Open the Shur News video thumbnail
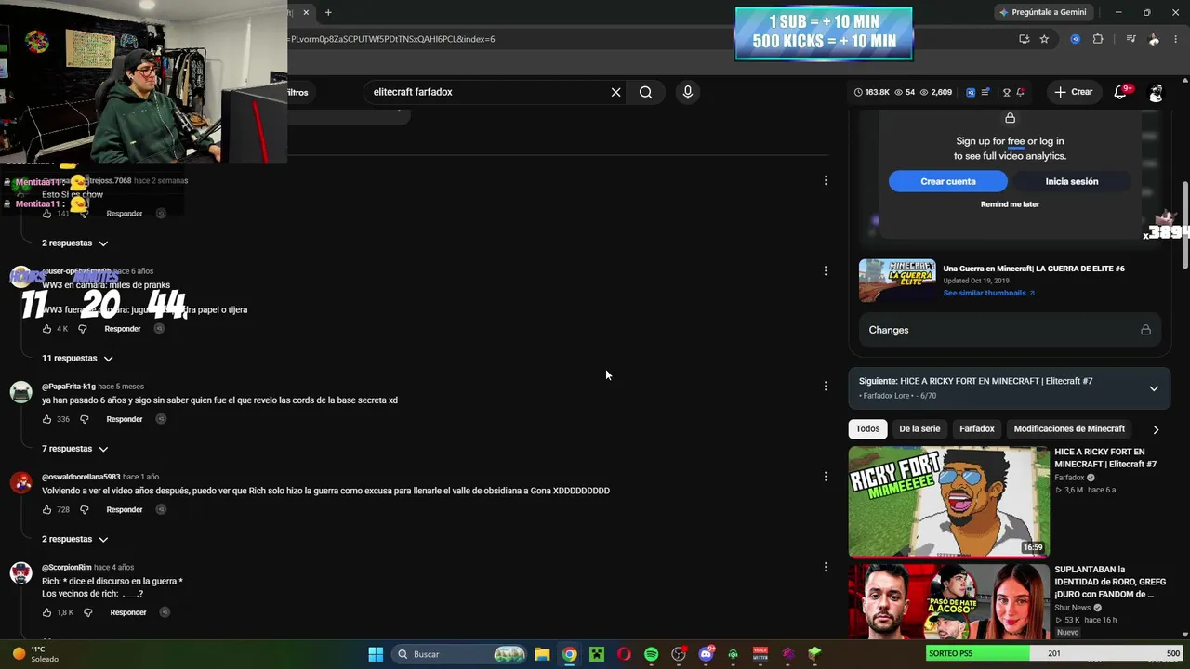 [948, 600]
